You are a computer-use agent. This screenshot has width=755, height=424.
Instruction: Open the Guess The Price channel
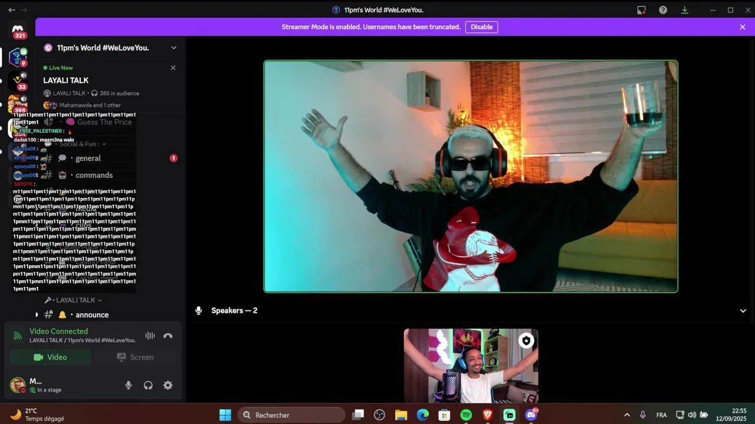pos(104,122)
